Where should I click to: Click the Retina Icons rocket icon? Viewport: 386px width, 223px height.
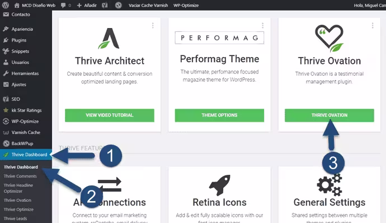(219, 185)
